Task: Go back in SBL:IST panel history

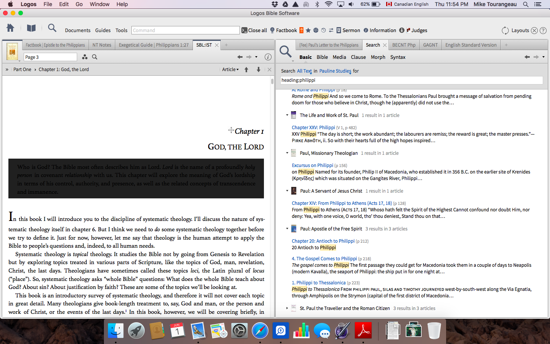Action: (x=240, y=57)
